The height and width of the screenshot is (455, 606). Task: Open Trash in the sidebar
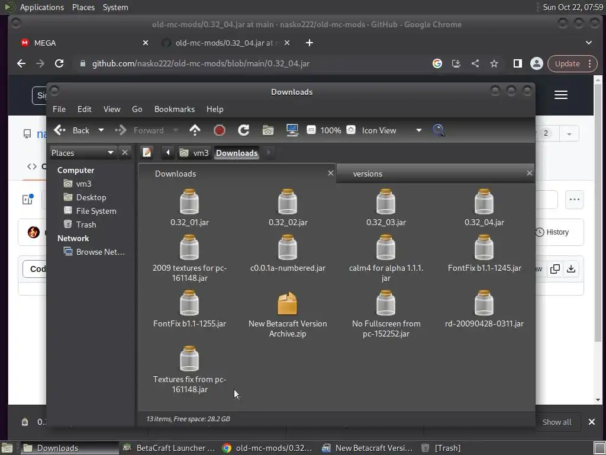click(x=86, y=225)
